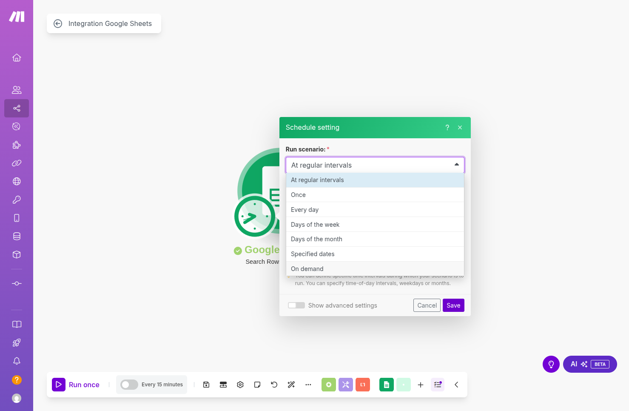Open the AI BETA assistant button
The width and height of the screenshot is (629, 411).
pos(590,364)
